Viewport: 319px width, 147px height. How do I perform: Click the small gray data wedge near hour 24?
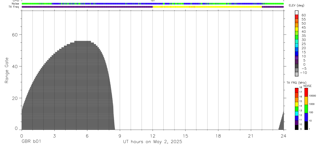click(x=282, y=123)
